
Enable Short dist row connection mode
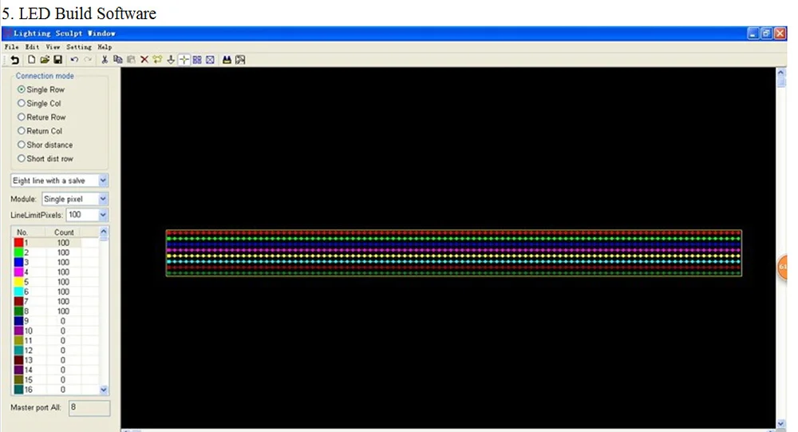[x=45, y=158]
